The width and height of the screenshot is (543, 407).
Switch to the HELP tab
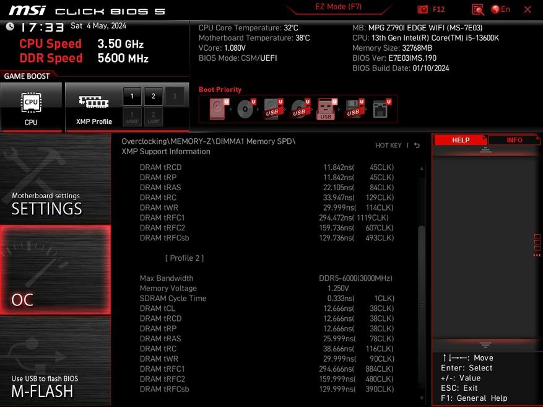[460, 140]
